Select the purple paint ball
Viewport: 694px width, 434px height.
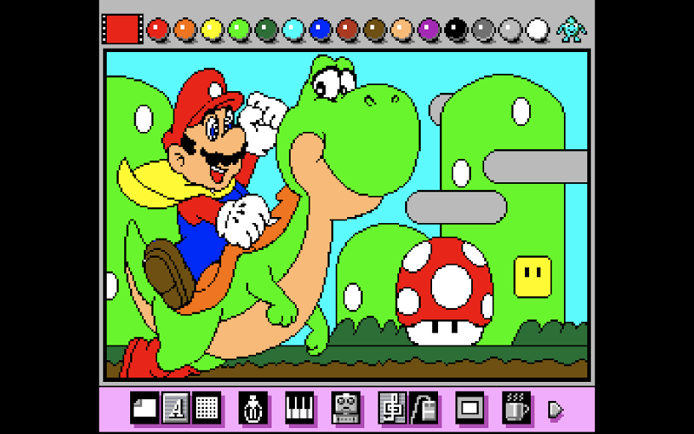tap(429, 30)
